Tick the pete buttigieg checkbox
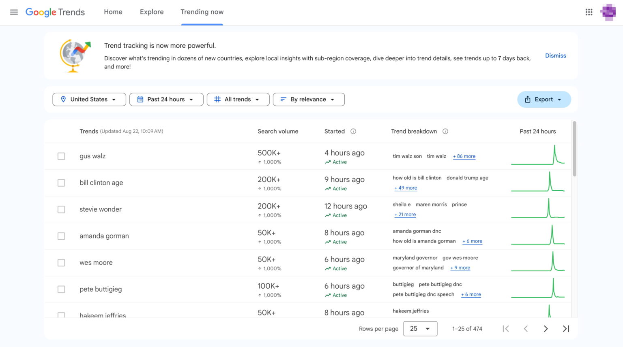Viewport: 623px width, 347px height. (61, 290)
